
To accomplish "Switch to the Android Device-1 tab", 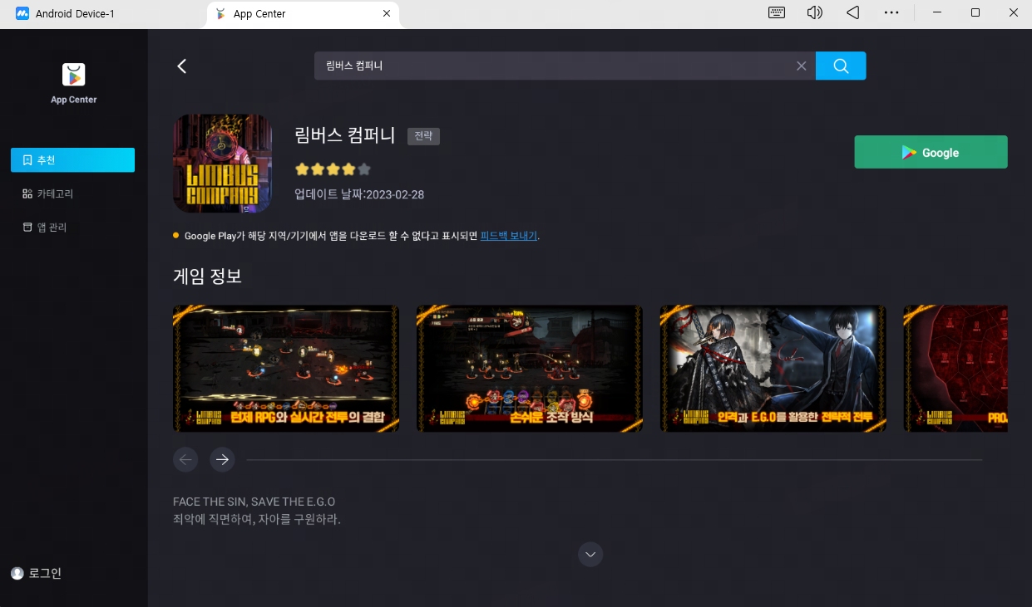I will 75,14.
